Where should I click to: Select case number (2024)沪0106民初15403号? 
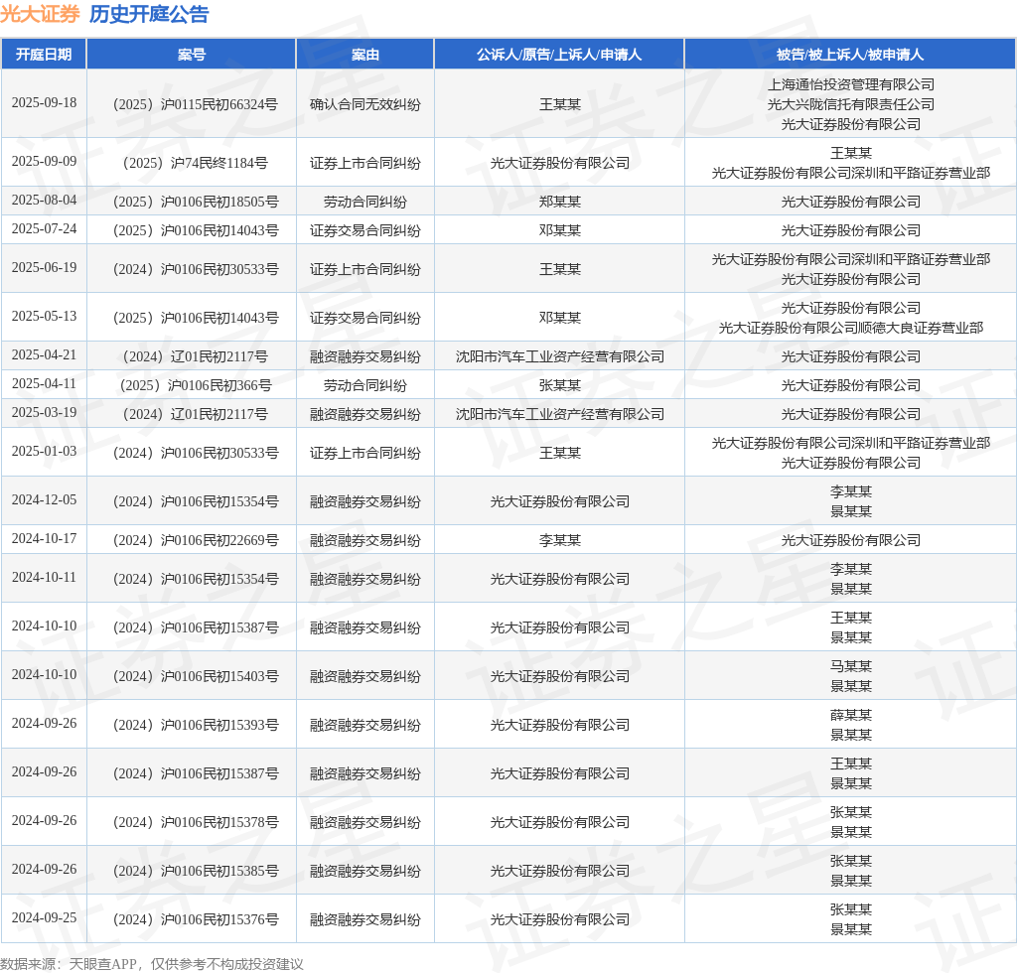click(196, 676)
